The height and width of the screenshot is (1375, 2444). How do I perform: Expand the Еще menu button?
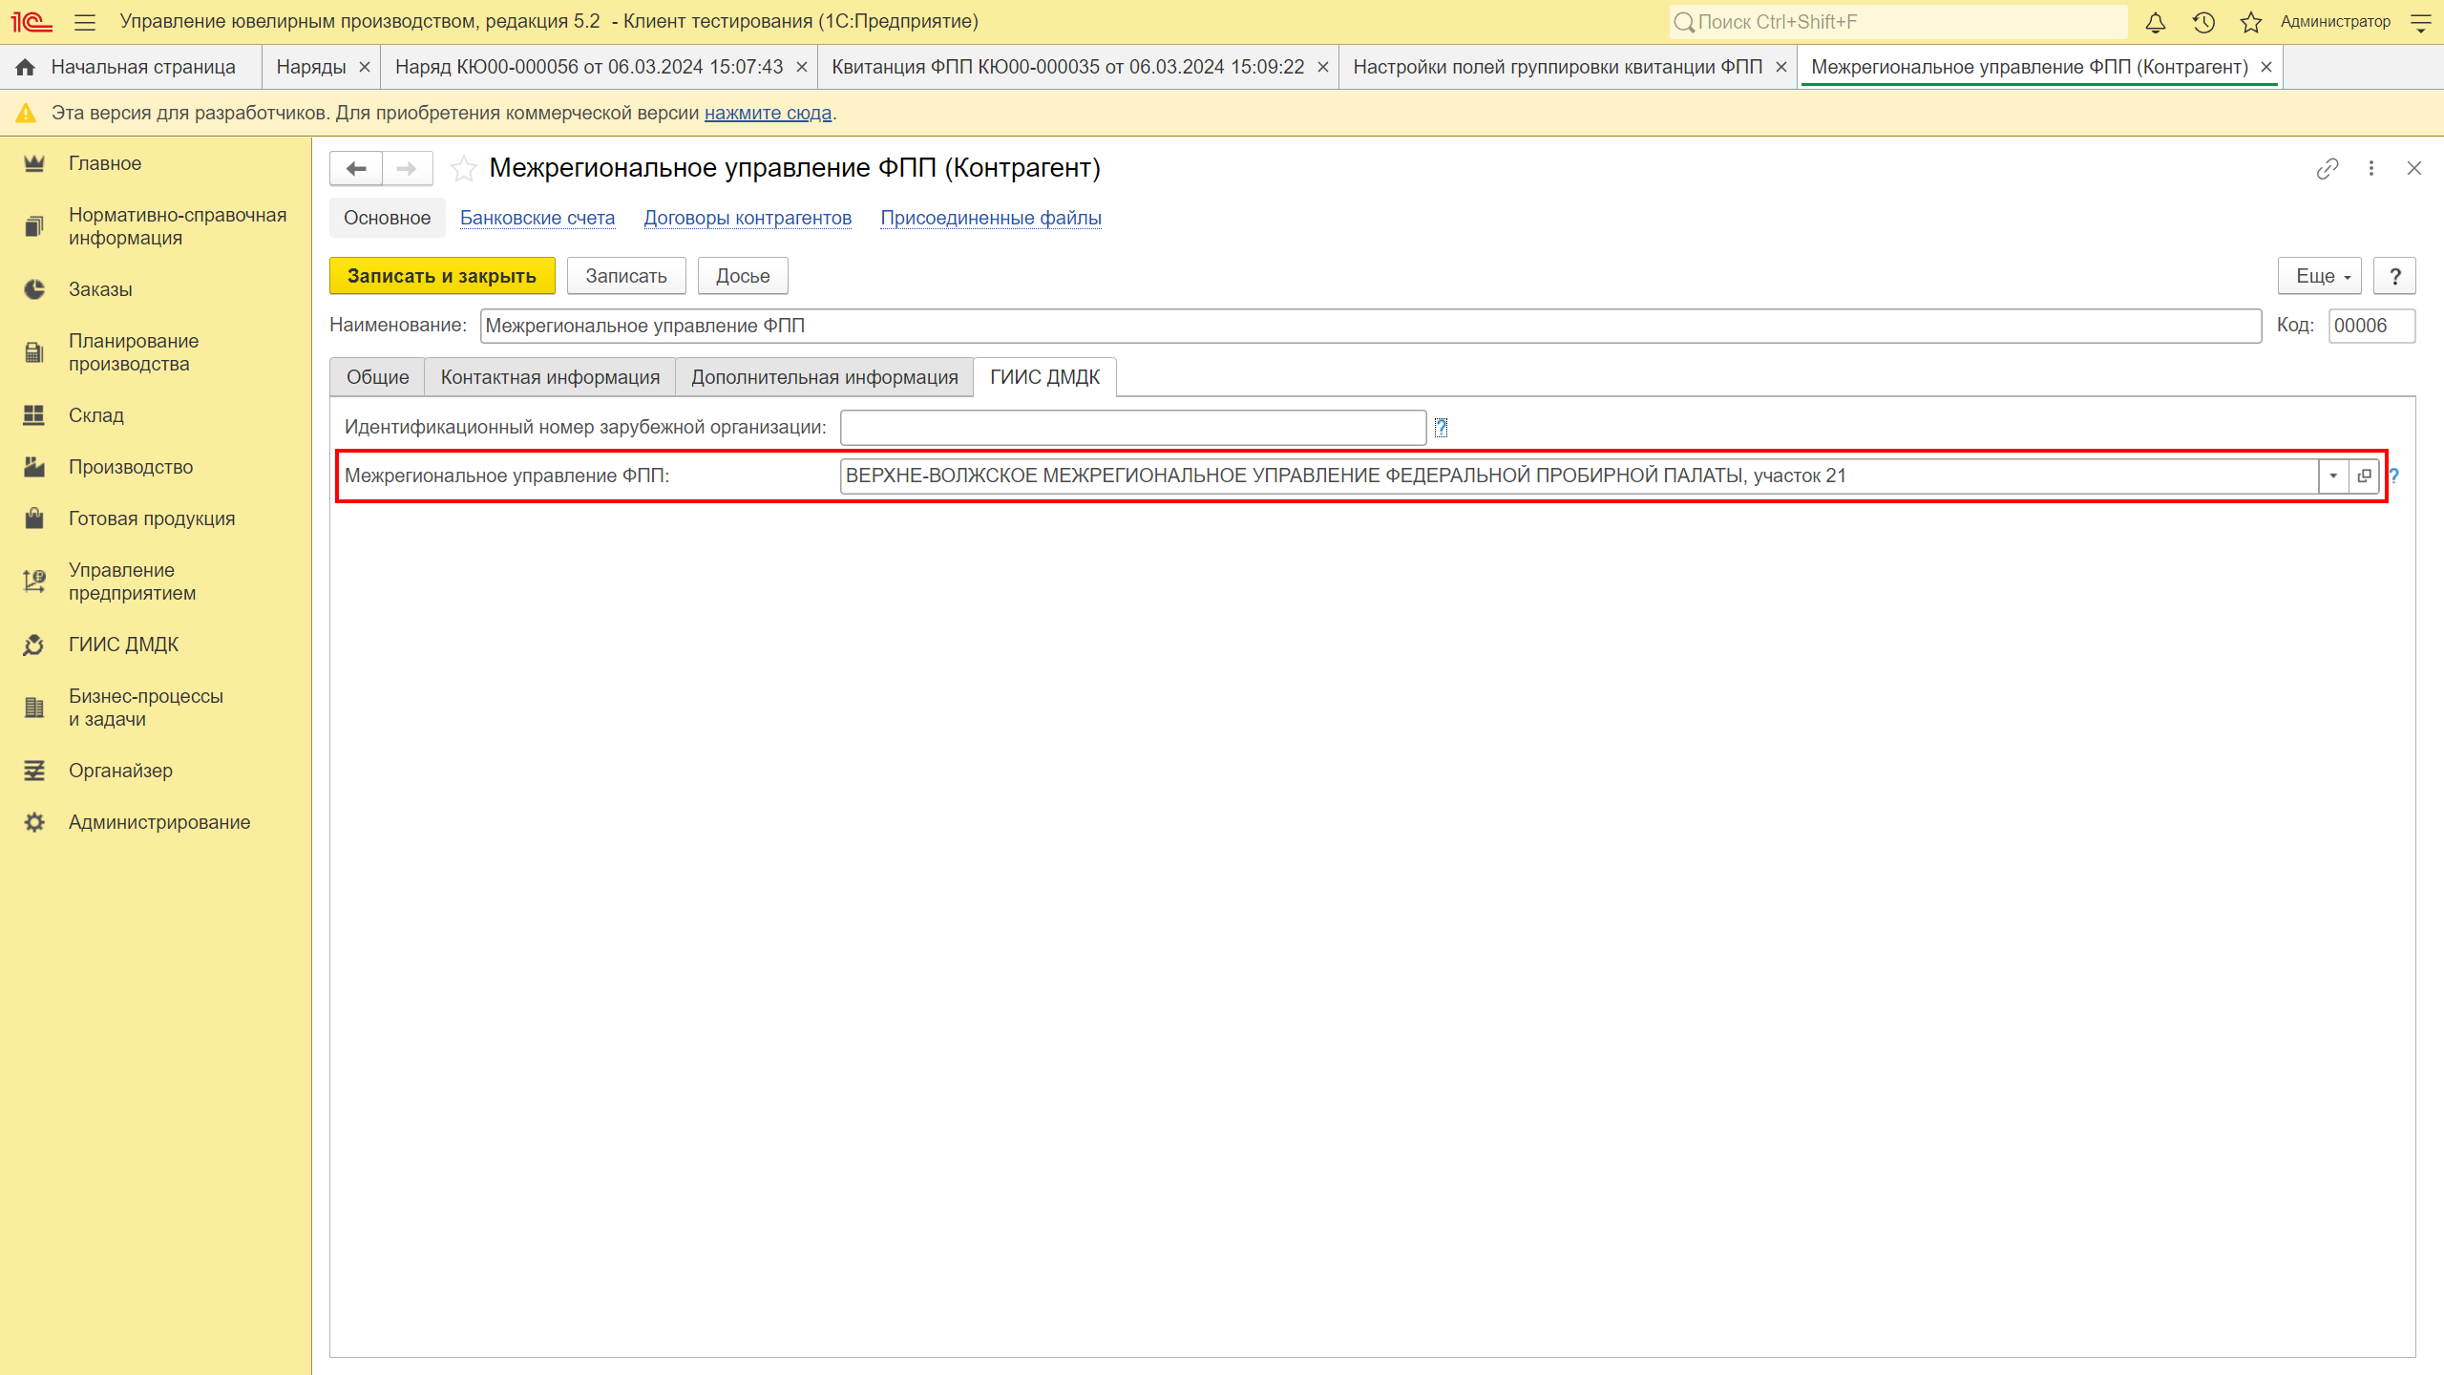click(2319, 276)
